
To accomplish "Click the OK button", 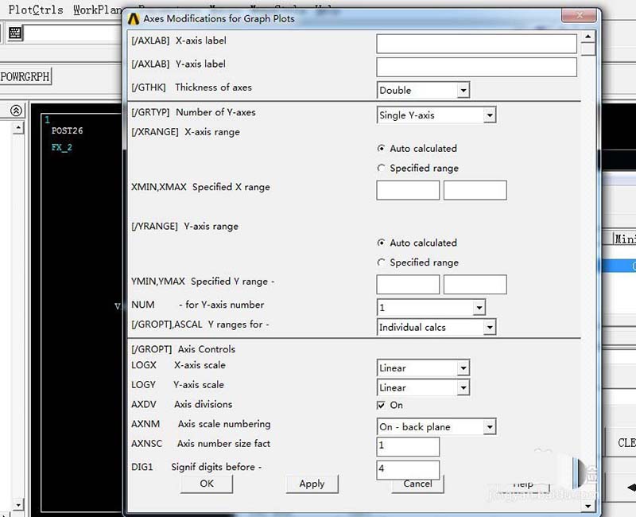I will click(207, 484).
